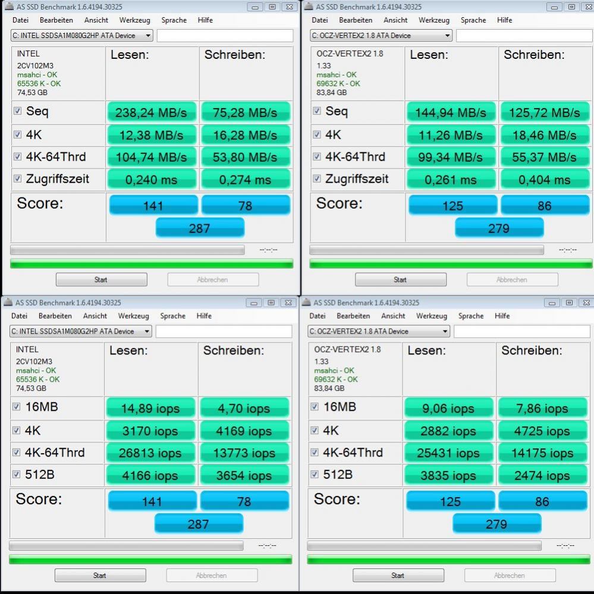Expand the OCZ-VERTEX2 drive selector in the iops window
Screen dimensions: 594x594
[x=379, y=331]
